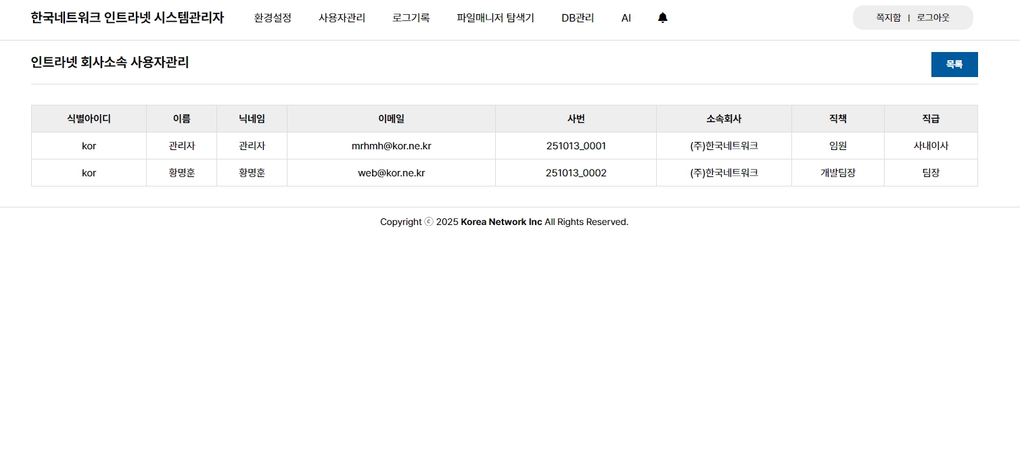Click the 사내이사 rank cell
The image size is (1020, 473).
coord(931,146)
